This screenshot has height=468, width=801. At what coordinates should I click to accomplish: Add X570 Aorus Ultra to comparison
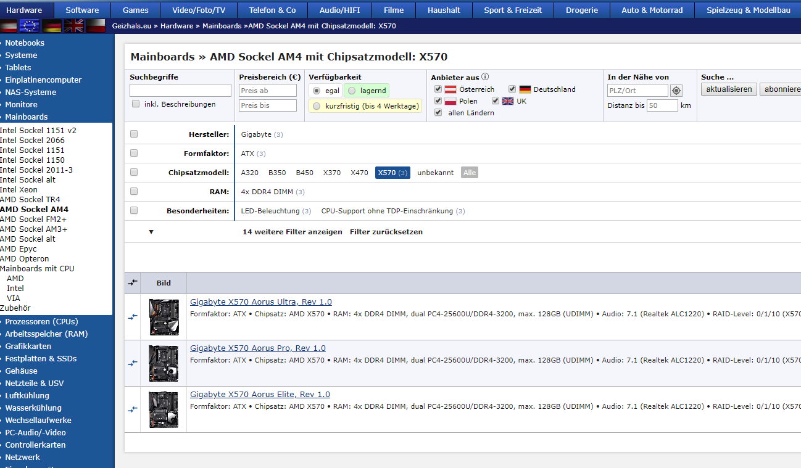click(133, 317)
